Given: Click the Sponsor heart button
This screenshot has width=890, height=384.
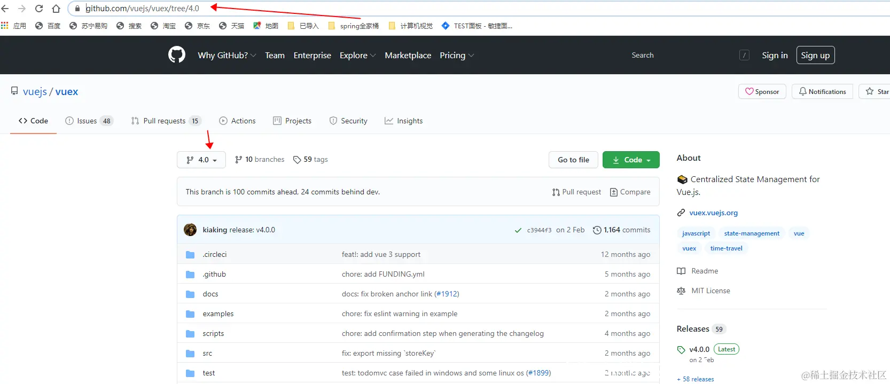Looking at the screenshot, I should [762, 91].
